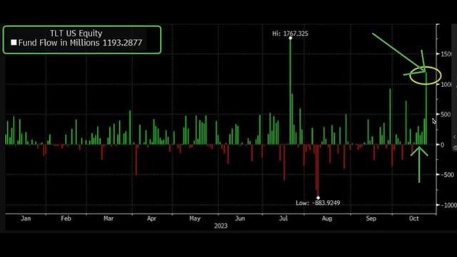Click the Jul label on the time axis
This screenshot has height=257, width=457.
pyautogui.click(x=283, y=218)
